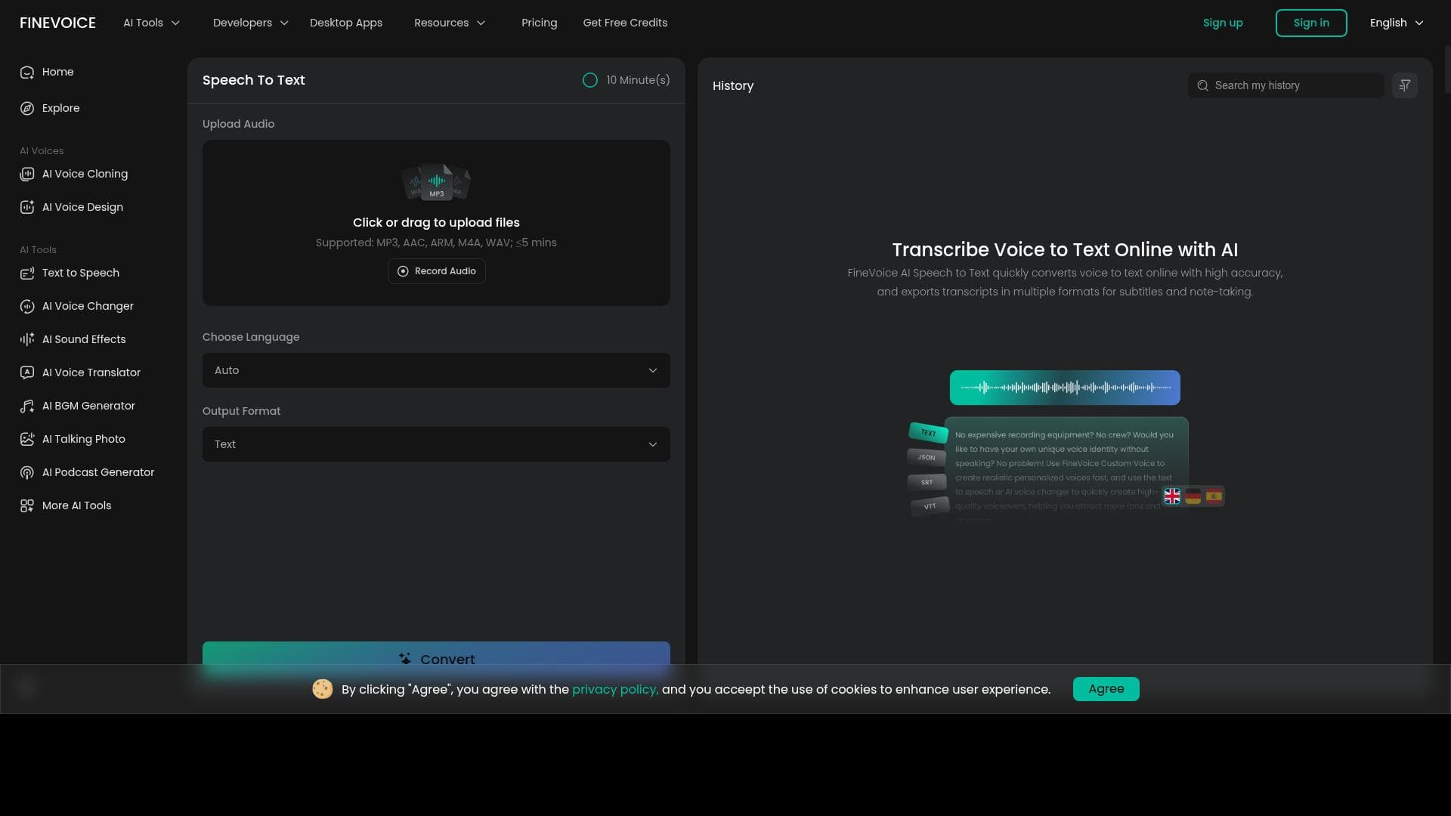The image size is (1451, 816).
Task: Agree to the cookie notice
Action: pos(1106,689)
